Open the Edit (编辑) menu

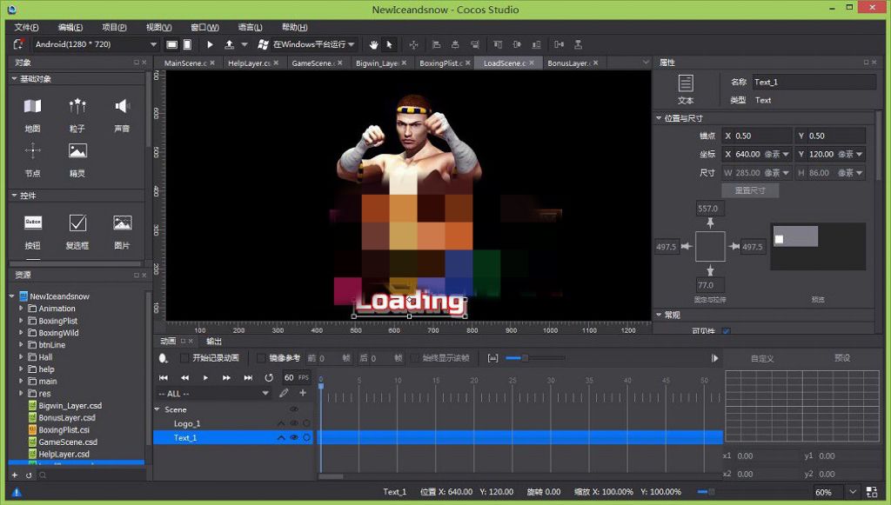[x=70, y=27]
